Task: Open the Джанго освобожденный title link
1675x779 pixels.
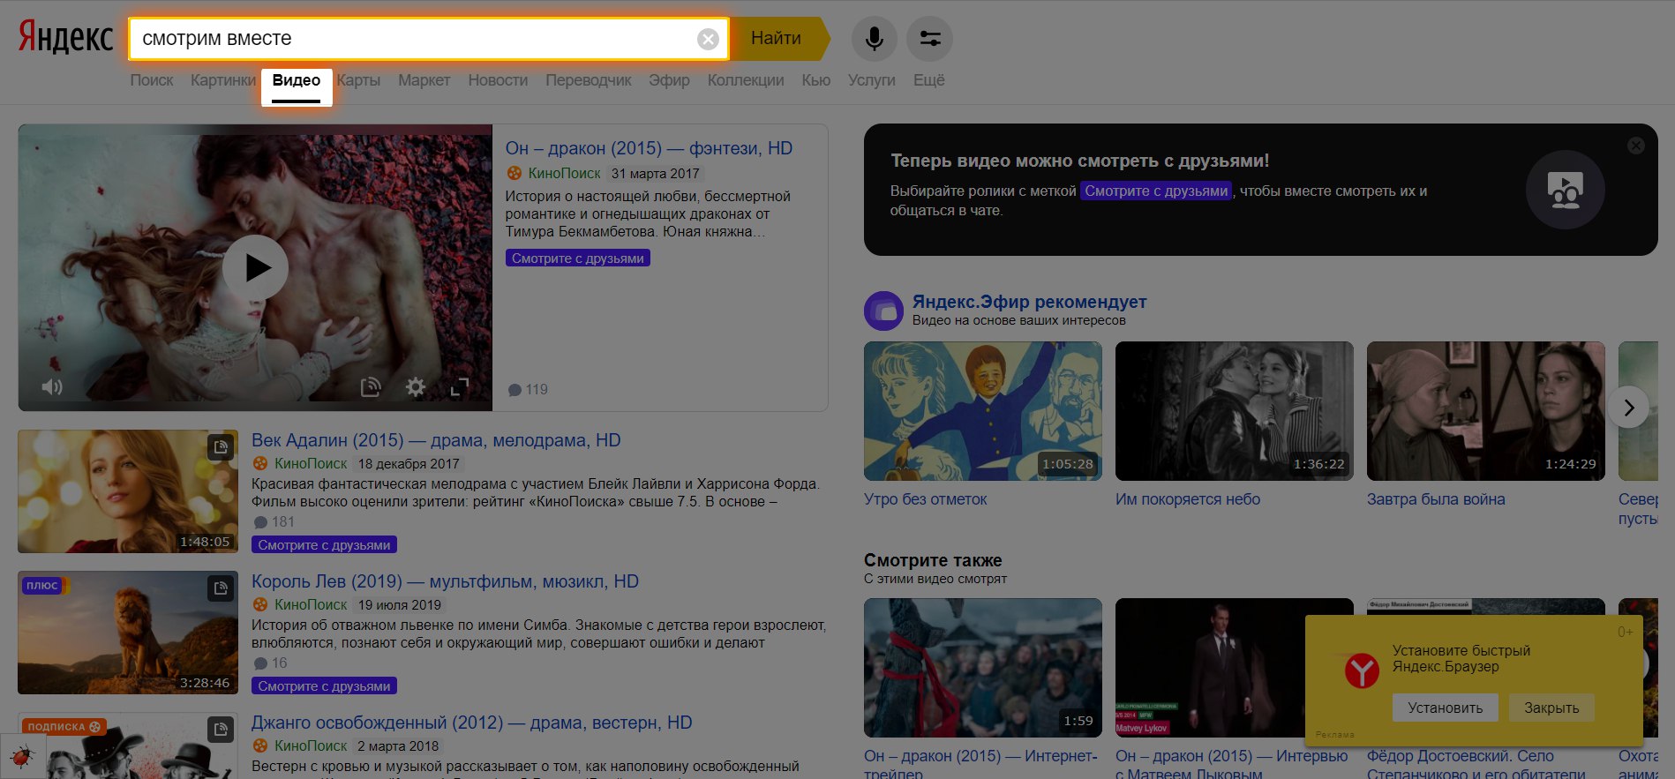Action: (x=471, y=723)
